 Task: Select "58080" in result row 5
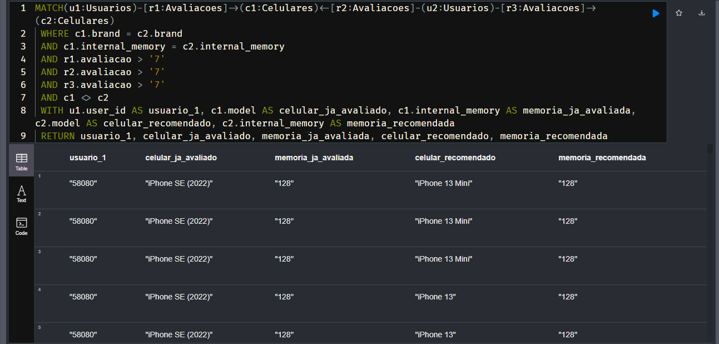[83, 335]
